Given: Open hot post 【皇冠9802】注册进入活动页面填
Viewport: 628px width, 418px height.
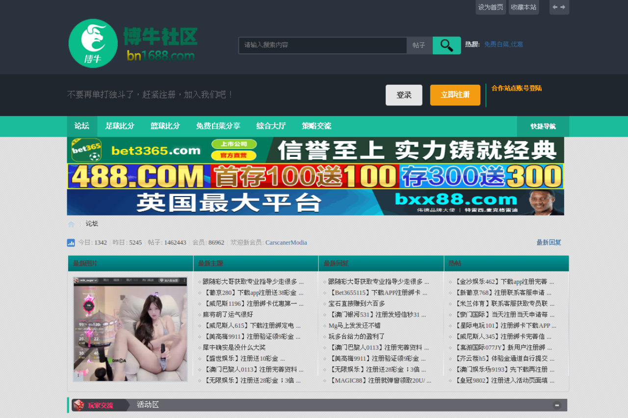Looking at the screenshot, I should coord(504,381).
